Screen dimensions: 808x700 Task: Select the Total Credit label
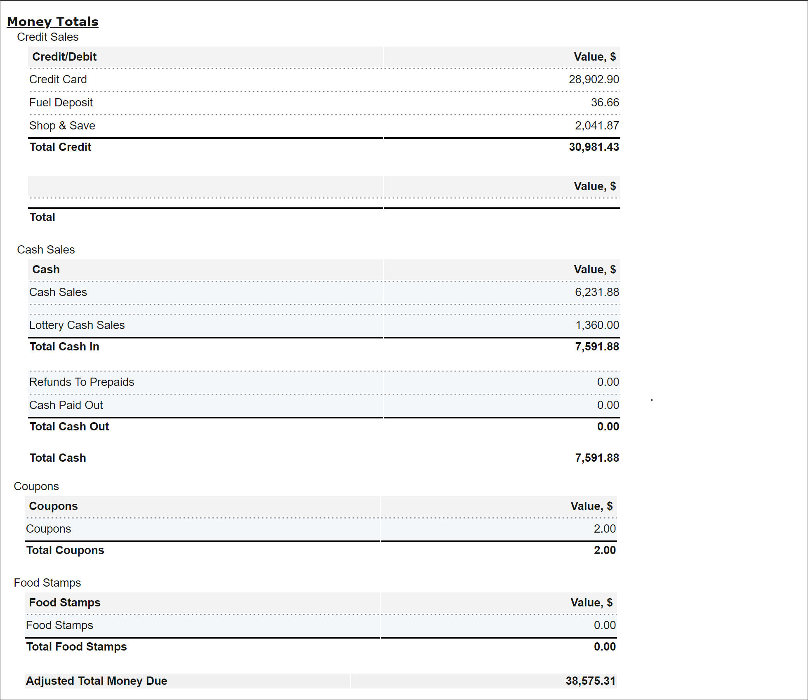tap(60, 147)
